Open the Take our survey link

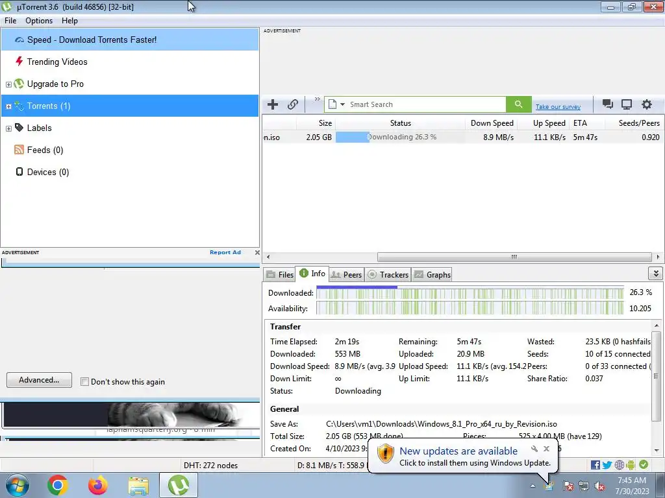558,107
